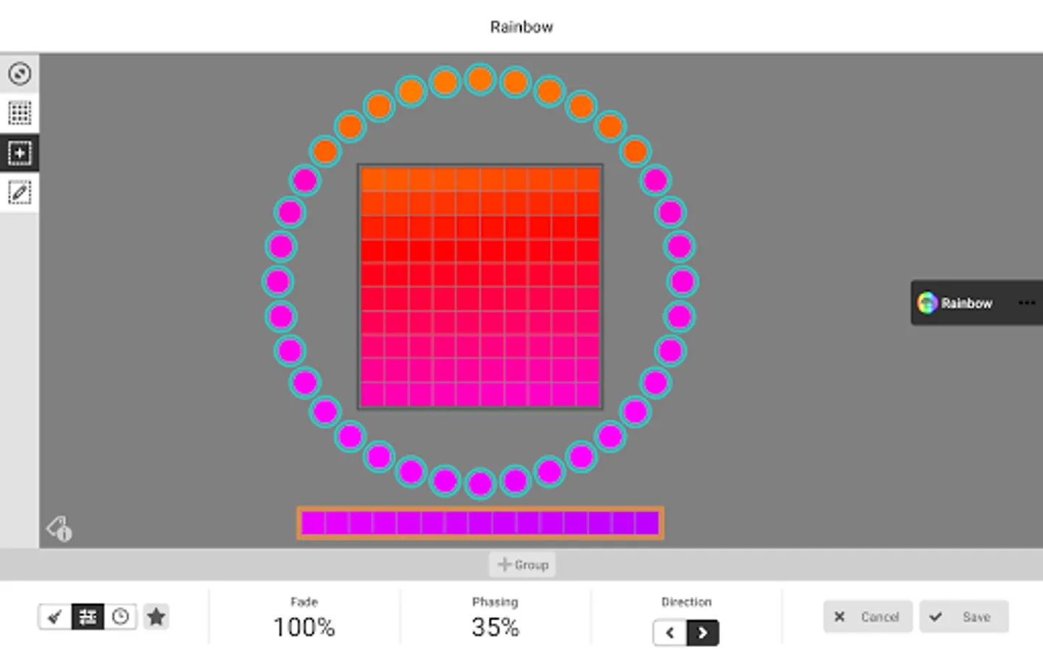This screenshot has width=1043, height=652.
Task: Save the Rainbow effect
Action: (963, 617)
